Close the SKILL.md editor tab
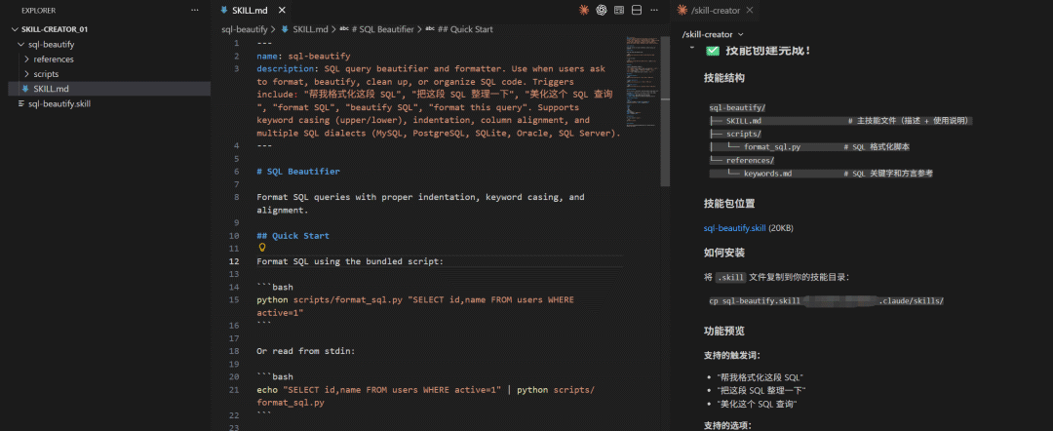 click(282, 10)
